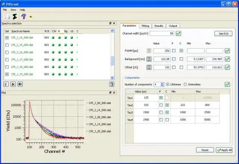
Task: Click R green status dot for CPI_J_19_000.dat
Action: pyautogui.click(x=59, y=74)
